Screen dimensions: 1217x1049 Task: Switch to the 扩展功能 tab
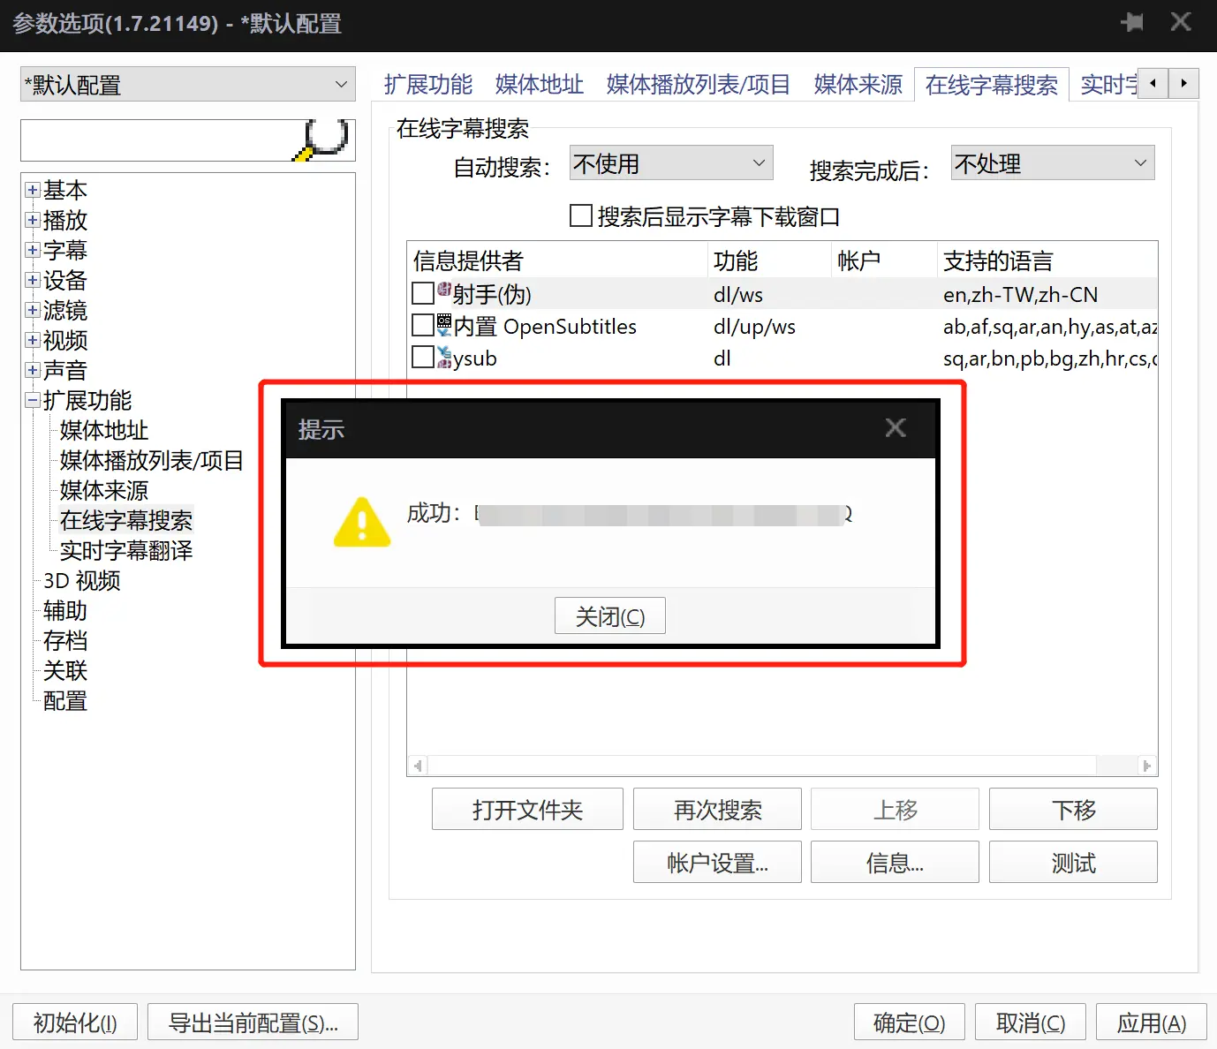coord(428,85)
